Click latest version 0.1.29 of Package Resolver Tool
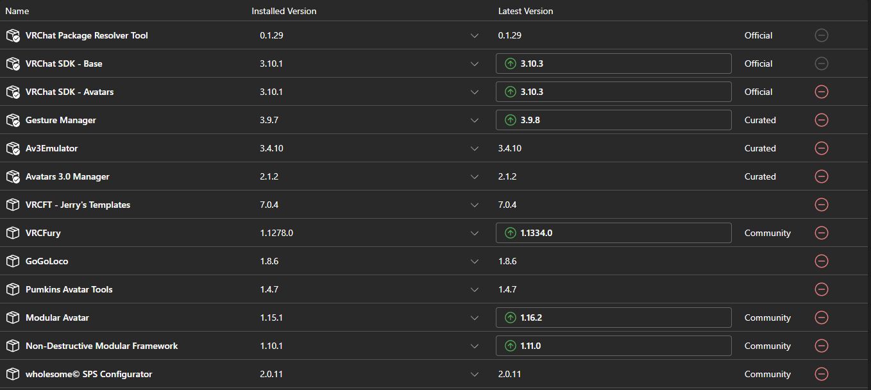 (x=510, y=35)
